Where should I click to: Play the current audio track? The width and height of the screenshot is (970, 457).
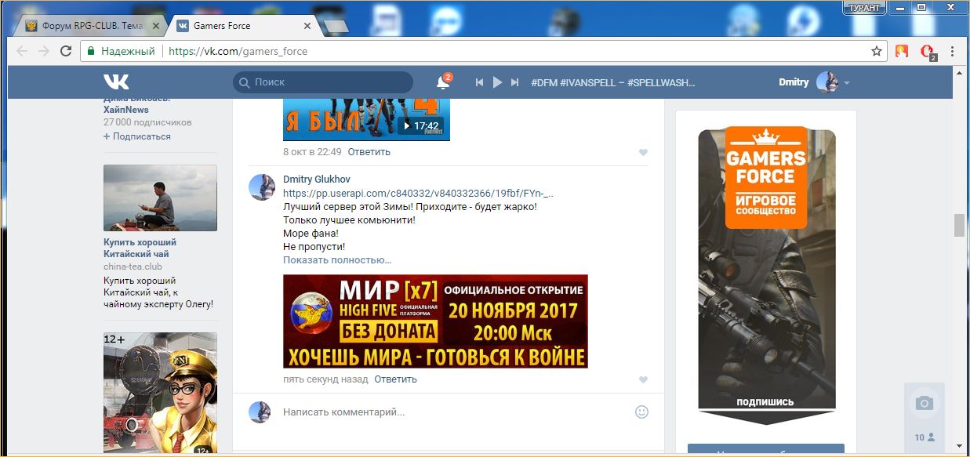(497, 82)
